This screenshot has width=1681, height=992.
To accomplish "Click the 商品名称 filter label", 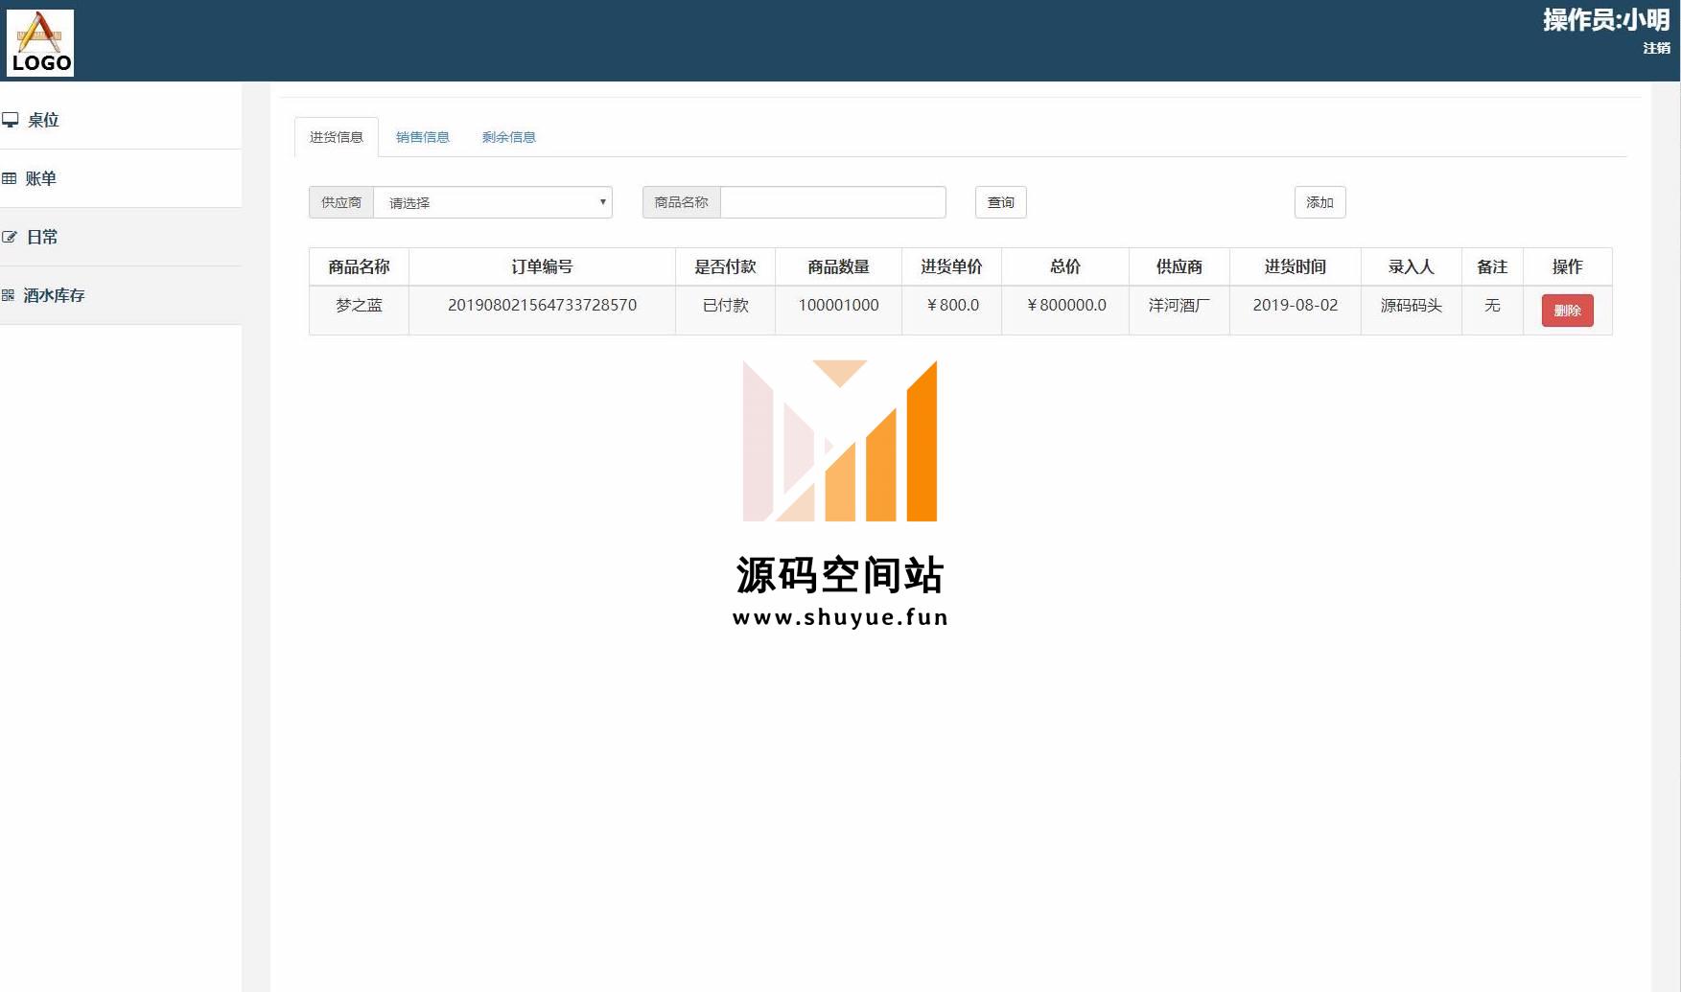I will [x=682, y=202].
